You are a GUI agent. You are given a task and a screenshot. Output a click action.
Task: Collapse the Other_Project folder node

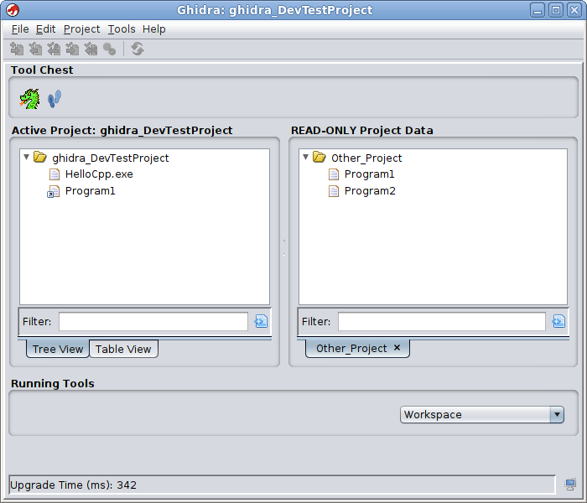(306, 157)
